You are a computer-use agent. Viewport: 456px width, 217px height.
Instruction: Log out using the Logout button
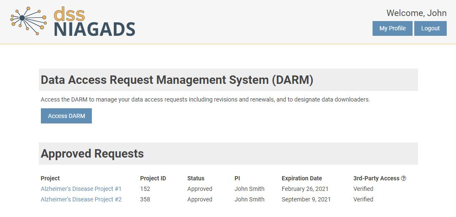430,29
